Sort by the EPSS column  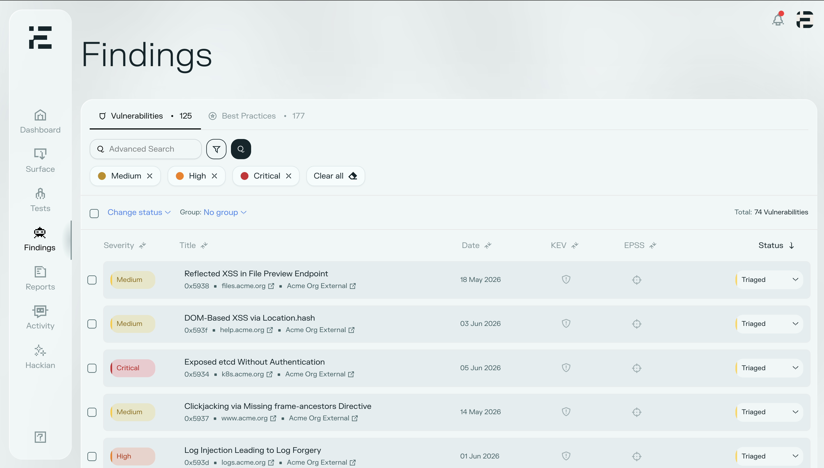pyautogui.click(x=640, y=245)
